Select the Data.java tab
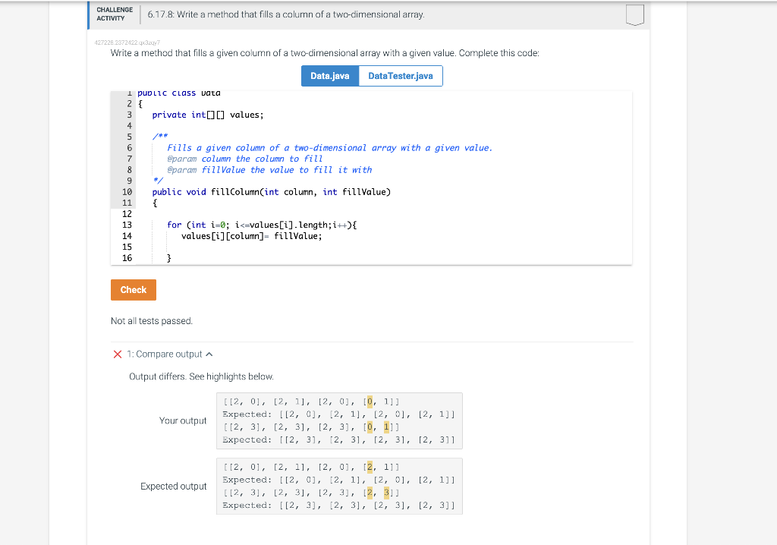The image size is (777, 545). [329, 75]
